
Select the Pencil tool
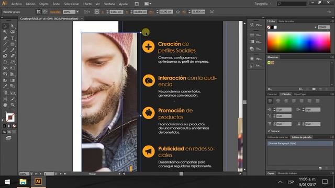click(13, 50)
